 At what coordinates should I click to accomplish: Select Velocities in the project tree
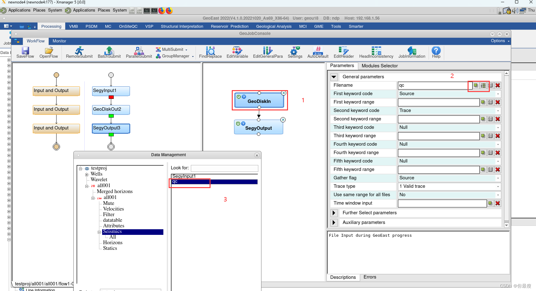(113, 209)
